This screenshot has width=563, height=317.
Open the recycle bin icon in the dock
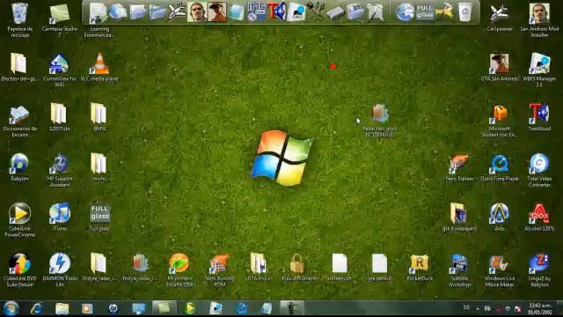pyautogui.click(x=464, y=11)
